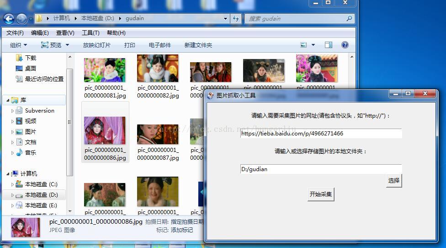Select 本地磁盘 (C:) in the tree

(41, 184)
